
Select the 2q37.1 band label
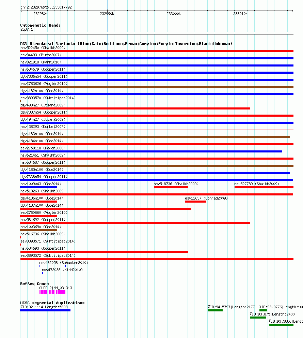pyautogui.click(x=27, y=29)
